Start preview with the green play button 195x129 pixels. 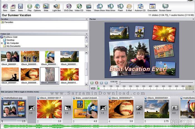tap(92, 83)
